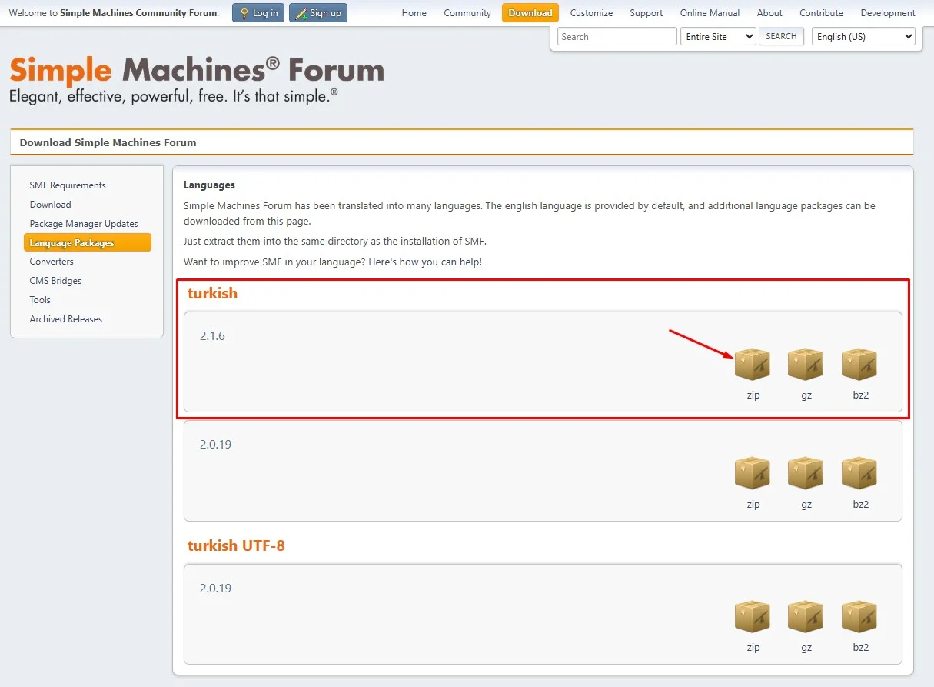Click the gz label under turkish 2.1.6
Image resolution: width=934 pixels, height=687 pixels.
click(806, 395)
